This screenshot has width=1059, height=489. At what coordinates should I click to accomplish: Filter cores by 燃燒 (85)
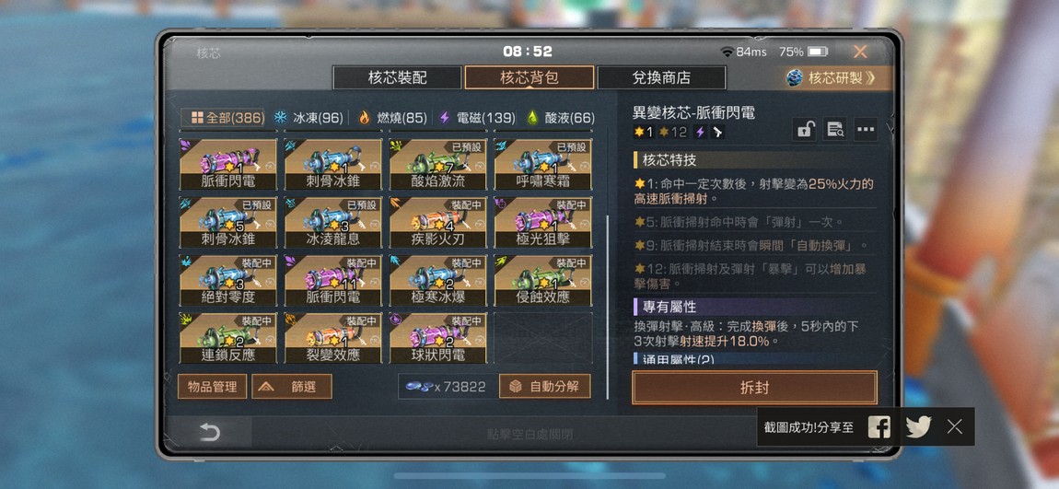391,118
